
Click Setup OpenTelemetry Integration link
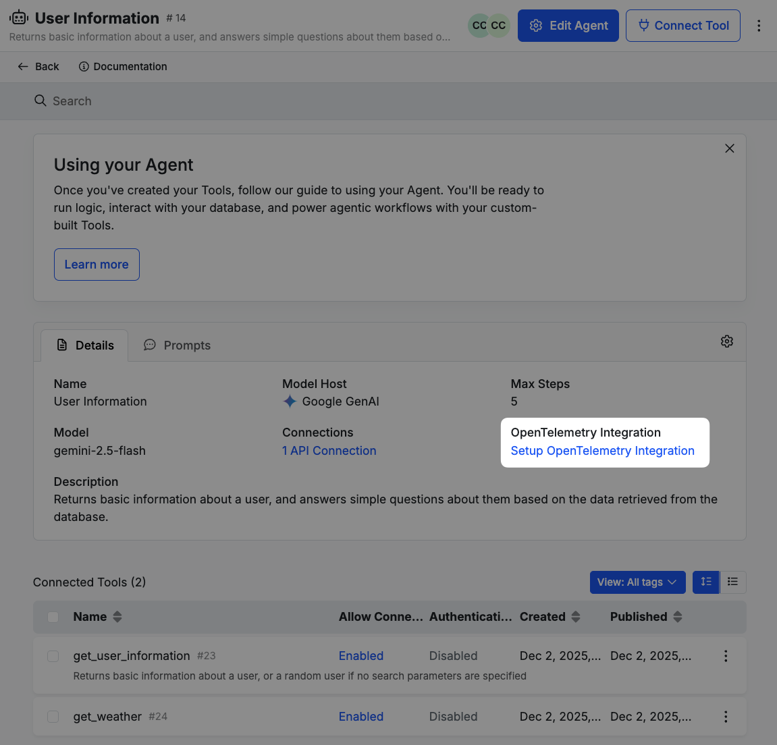point(603,451)
